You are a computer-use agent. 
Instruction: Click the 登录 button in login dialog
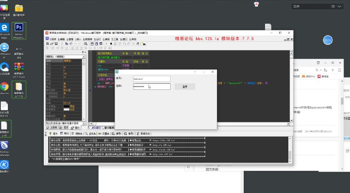click(185, 86)
